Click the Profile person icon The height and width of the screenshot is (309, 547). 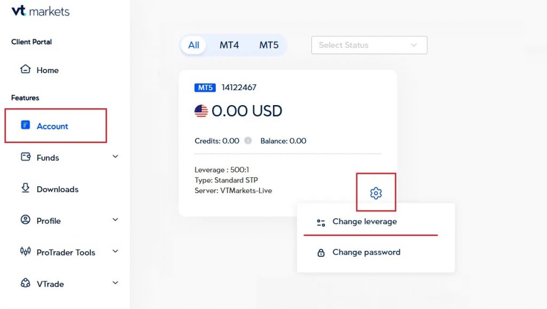(26, 219)
